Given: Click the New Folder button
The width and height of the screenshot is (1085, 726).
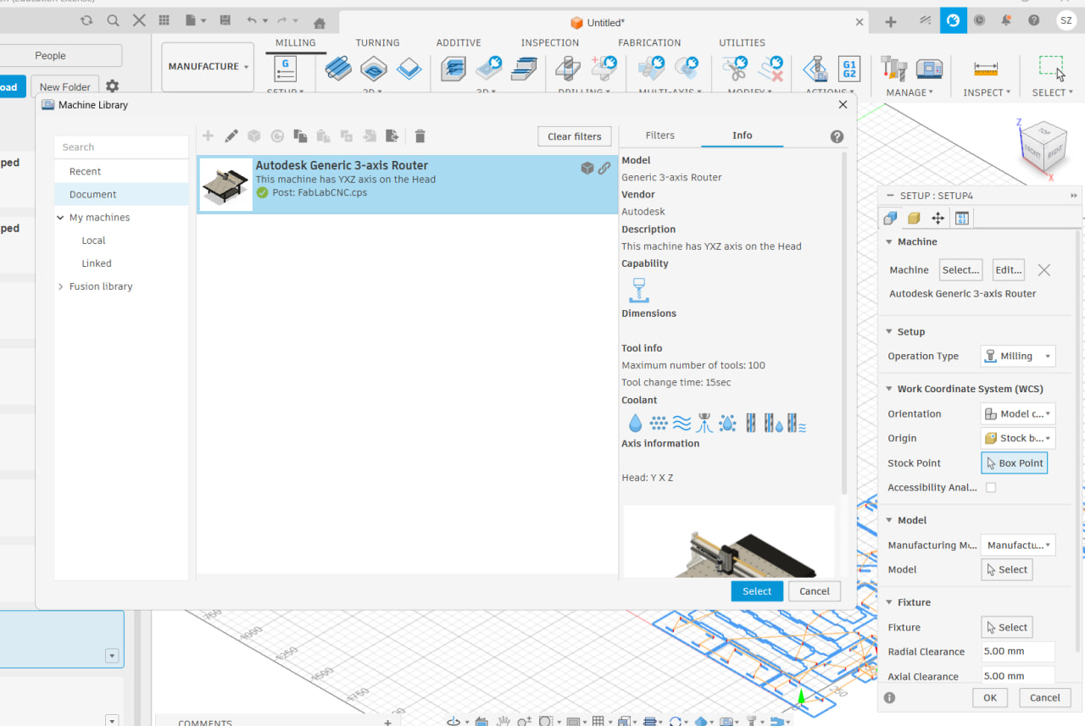Looking at the screenshot, I should [65, 87].
